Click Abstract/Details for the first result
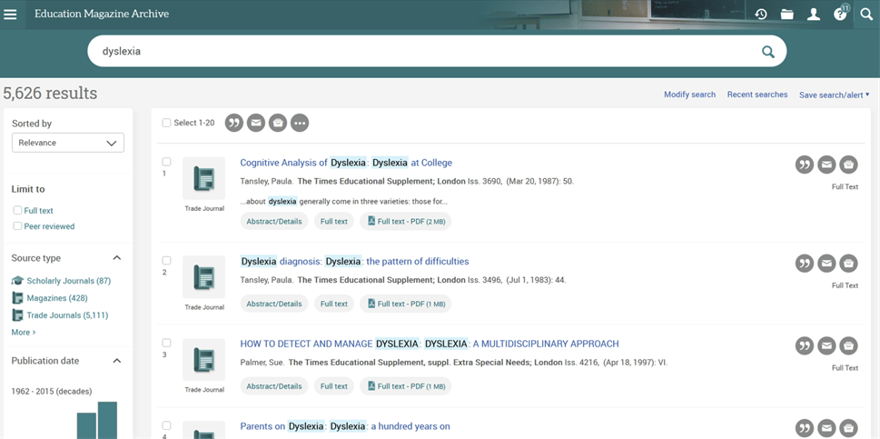880x439 pixels. 274,221
